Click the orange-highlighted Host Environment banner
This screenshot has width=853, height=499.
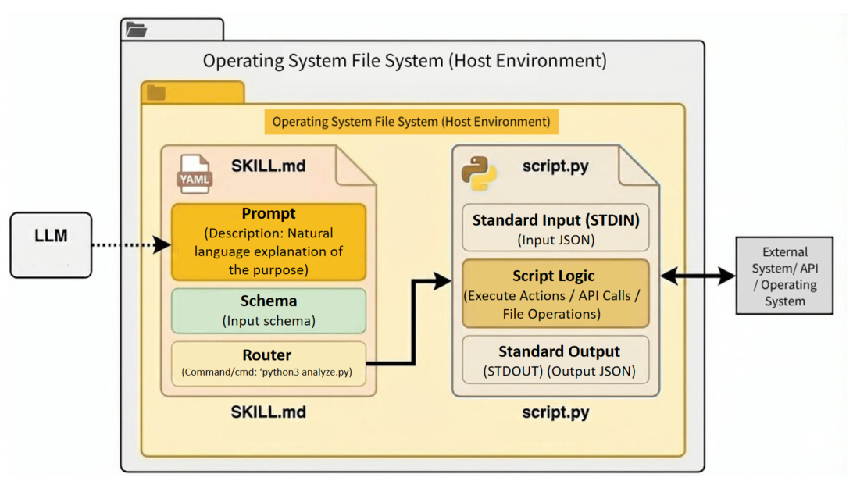click(411, 122)
